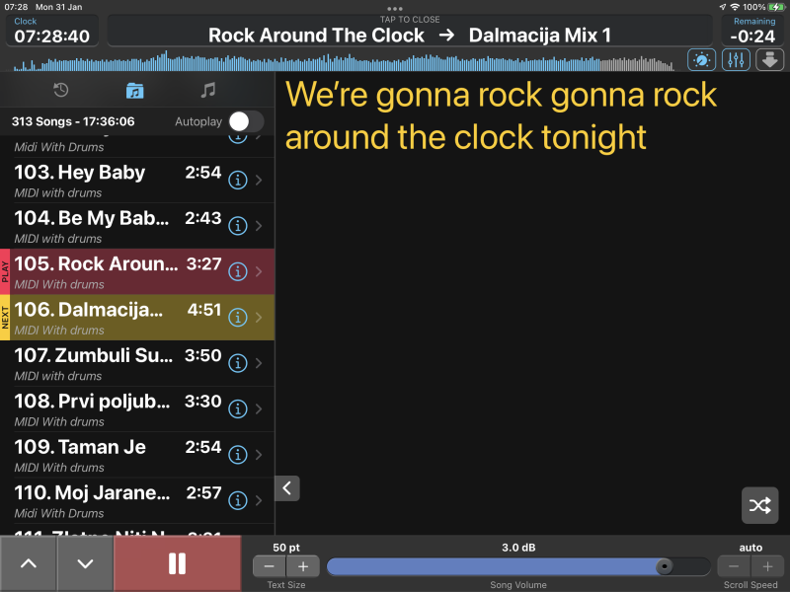Show info for 105. Rock Around
The height and width of the screenshot is (592, 790).
[x=238, y=271]
